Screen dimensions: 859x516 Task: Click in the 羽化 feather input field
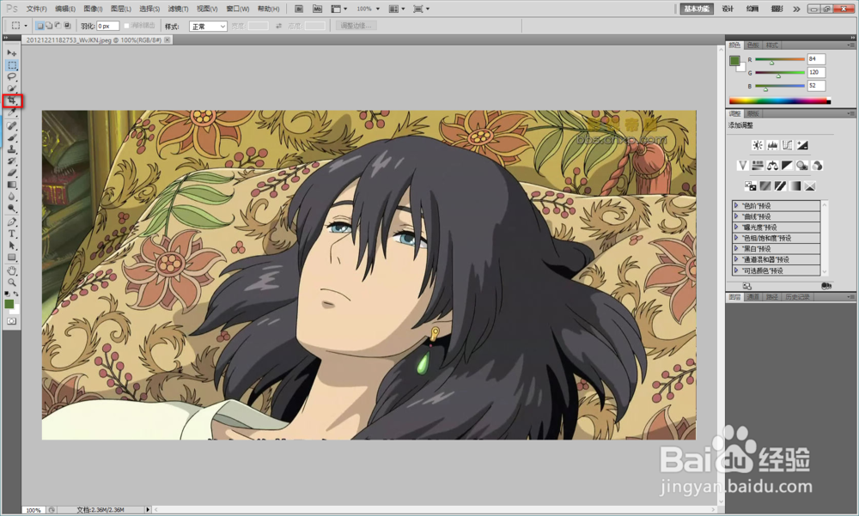point(107,27)
